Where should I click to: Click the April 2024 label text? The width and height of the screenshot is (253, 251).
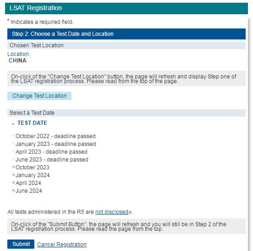pos(28,183)
